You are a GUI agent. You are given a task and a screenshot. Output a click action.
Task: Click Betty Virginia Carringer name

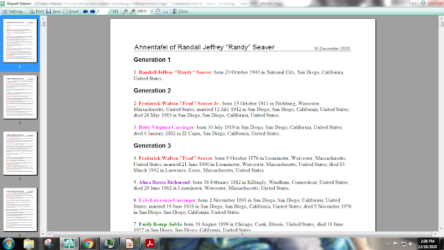pos(166,127)
